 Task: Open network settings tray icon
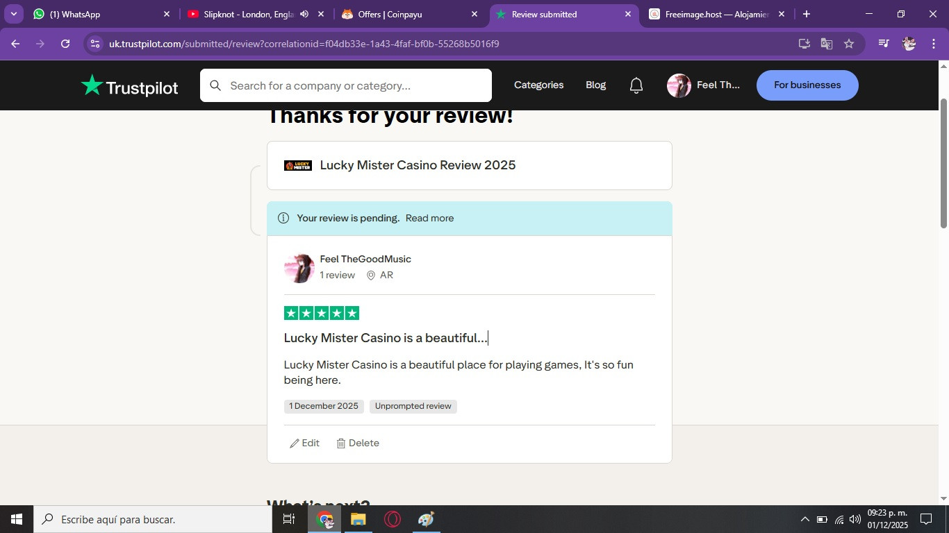point(839,519)
